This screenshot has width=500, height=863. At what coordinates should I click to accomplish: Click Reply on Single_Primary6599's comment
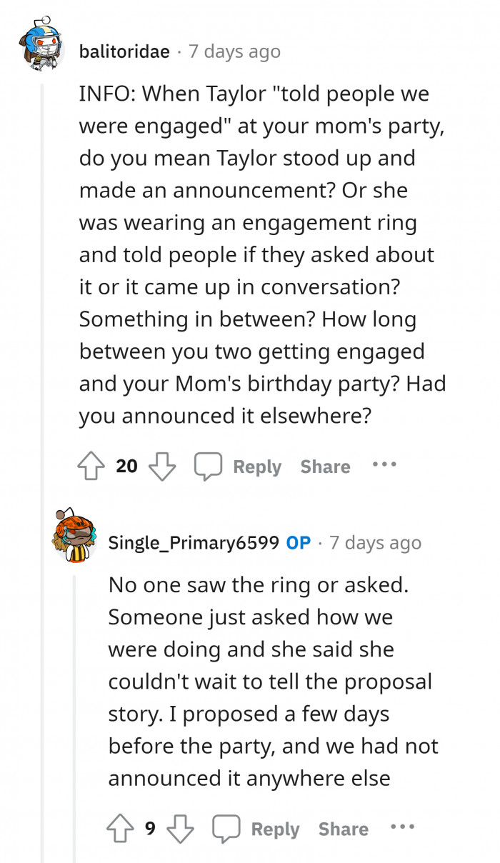point(276,829)
